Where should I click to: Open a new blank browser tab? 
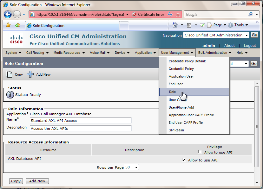[124, 26]
